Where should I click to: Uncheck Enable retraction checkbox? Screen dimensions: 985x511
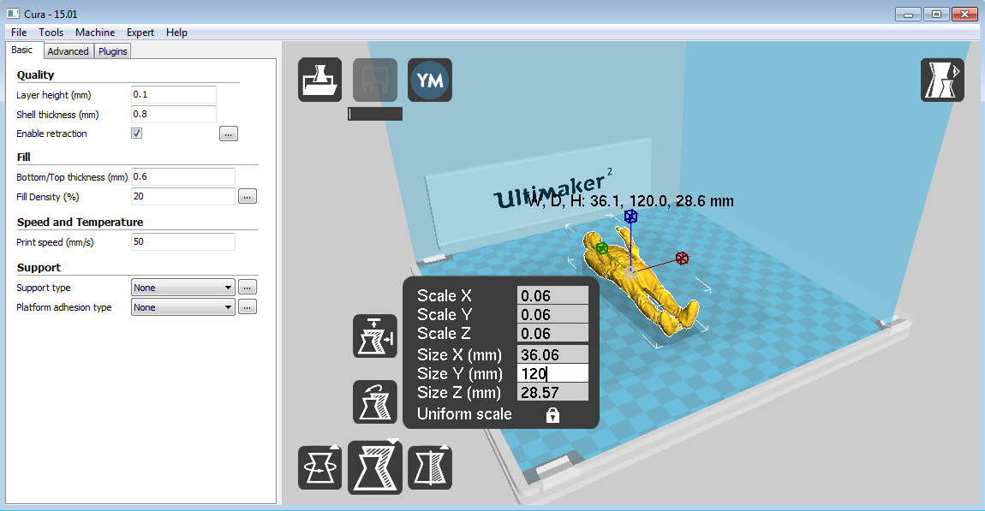click(x=137, y=134)
